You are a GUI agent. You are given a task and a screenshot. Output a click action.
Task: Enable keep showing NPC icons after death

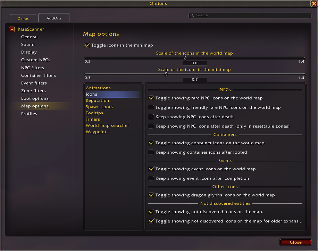(x=151, y=117)
